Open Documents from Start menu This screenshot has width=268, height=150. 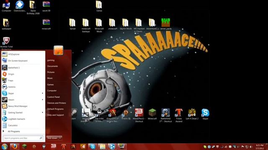point(52,66)
